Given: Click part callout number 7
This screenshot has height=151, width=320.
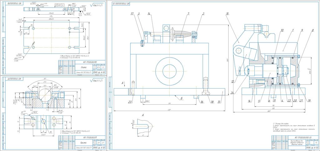Looking at the screenshot, I should pyautogui.click(x=188, y=14).
